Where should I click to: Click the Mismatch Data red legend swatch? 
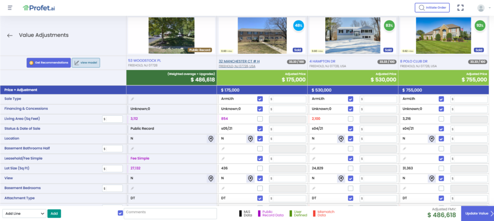click(x=314, y=213)
